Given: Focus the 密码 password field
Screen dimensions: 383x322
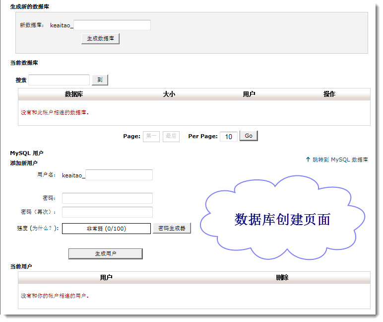Looking at the screenshot, I should click(x=107, y=198).
